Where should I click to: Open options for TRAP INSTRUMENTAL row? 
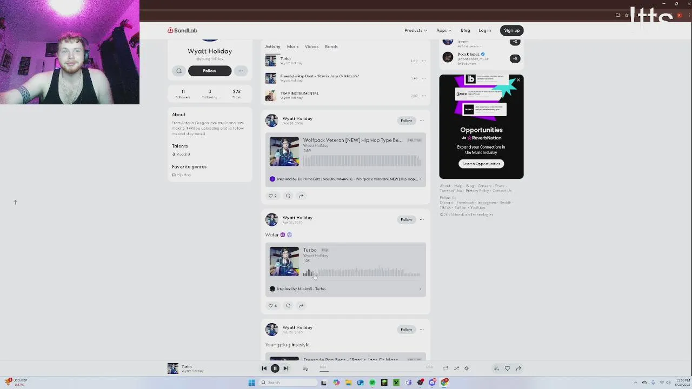coord(424,95)
